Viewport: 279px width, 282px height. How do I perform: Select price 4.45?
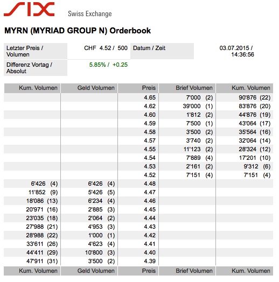point(150,209)
